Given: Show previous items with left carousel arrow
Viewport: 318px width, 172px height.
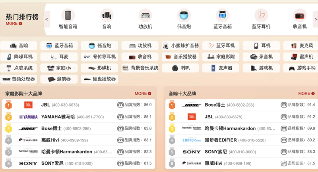Looking at the screenshot, I should pyautogui.click(x=47, y=19).
